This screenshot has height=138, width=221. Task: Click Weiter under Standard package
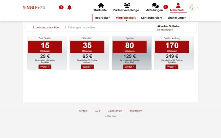(x=87, y=67)
